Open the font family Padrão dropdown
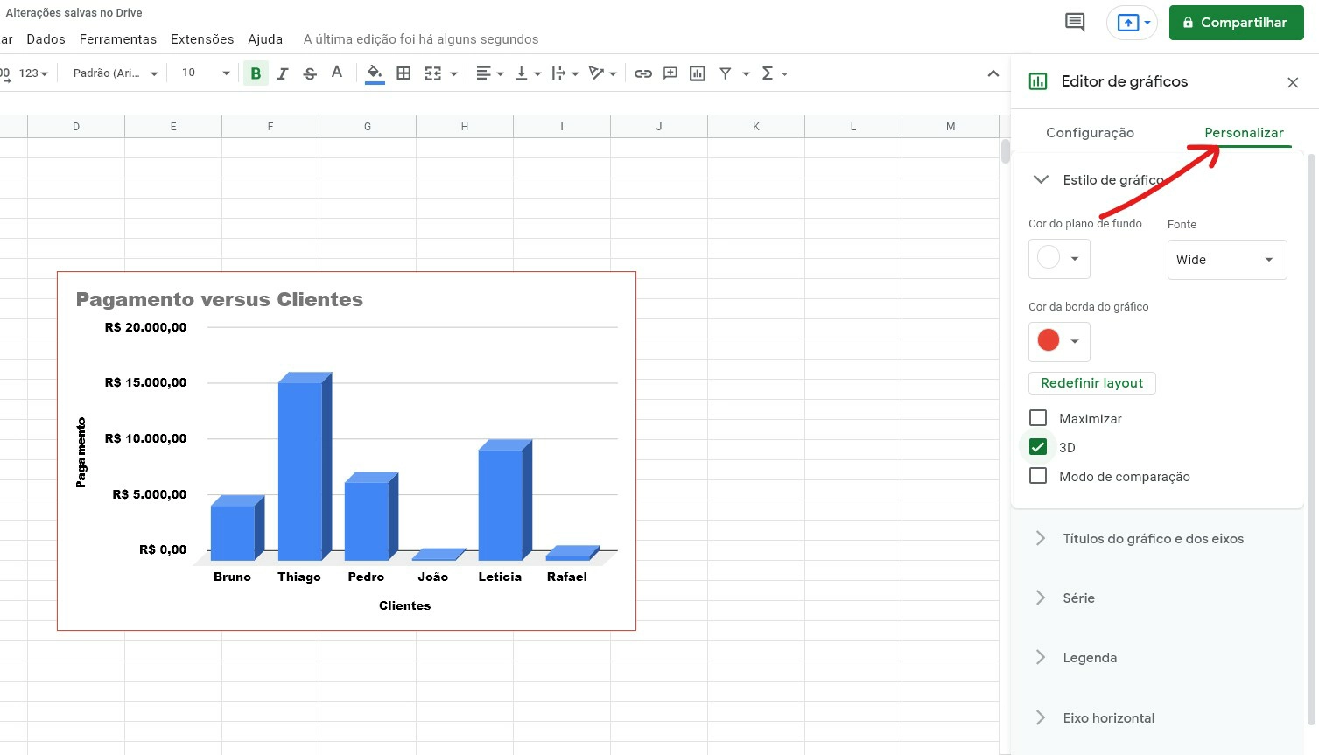The width and height of the screenshot is (1319, 755). point(116,73)
